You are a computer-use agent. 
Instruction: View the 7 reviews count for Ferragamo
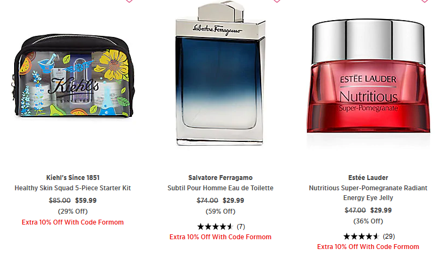click(241, 227)
